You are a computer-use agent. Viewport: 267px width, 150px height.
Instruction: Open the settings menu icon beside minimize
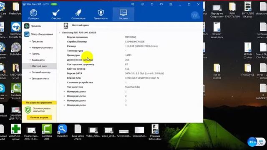[x=171, y=5]
